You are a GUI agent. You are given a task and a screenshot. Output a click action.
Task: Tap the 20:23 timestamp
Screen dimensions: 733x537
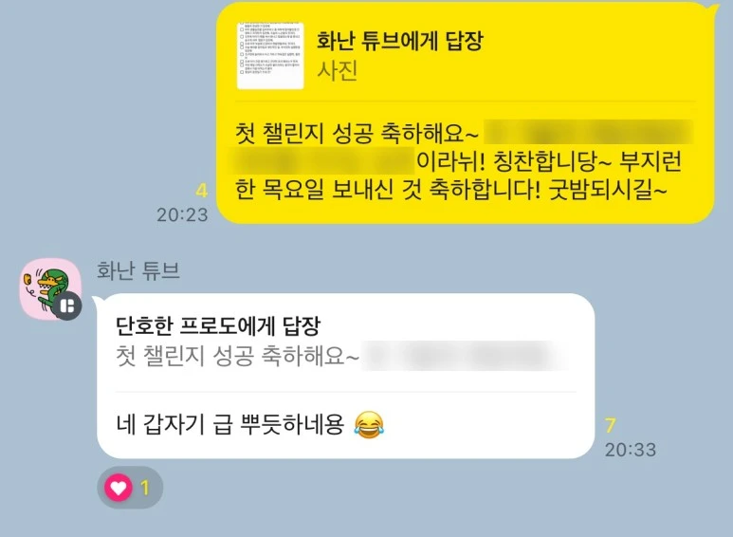[x=182, y=214]
